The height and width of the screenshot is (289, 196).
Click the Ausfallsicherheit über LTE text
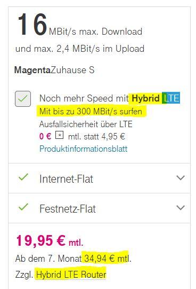[x=86, y=124]
